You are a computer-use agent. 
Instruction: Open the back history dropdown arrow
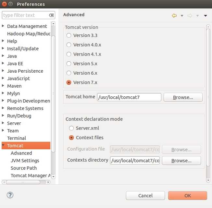182,16
